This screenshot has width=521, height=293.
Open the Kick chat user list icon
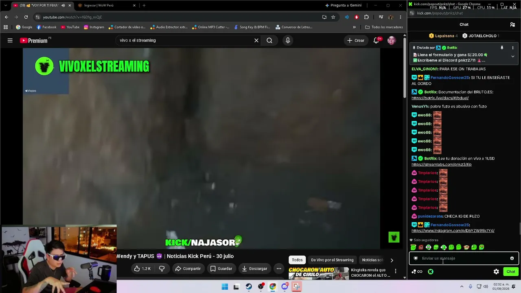[x=512, y=24]
